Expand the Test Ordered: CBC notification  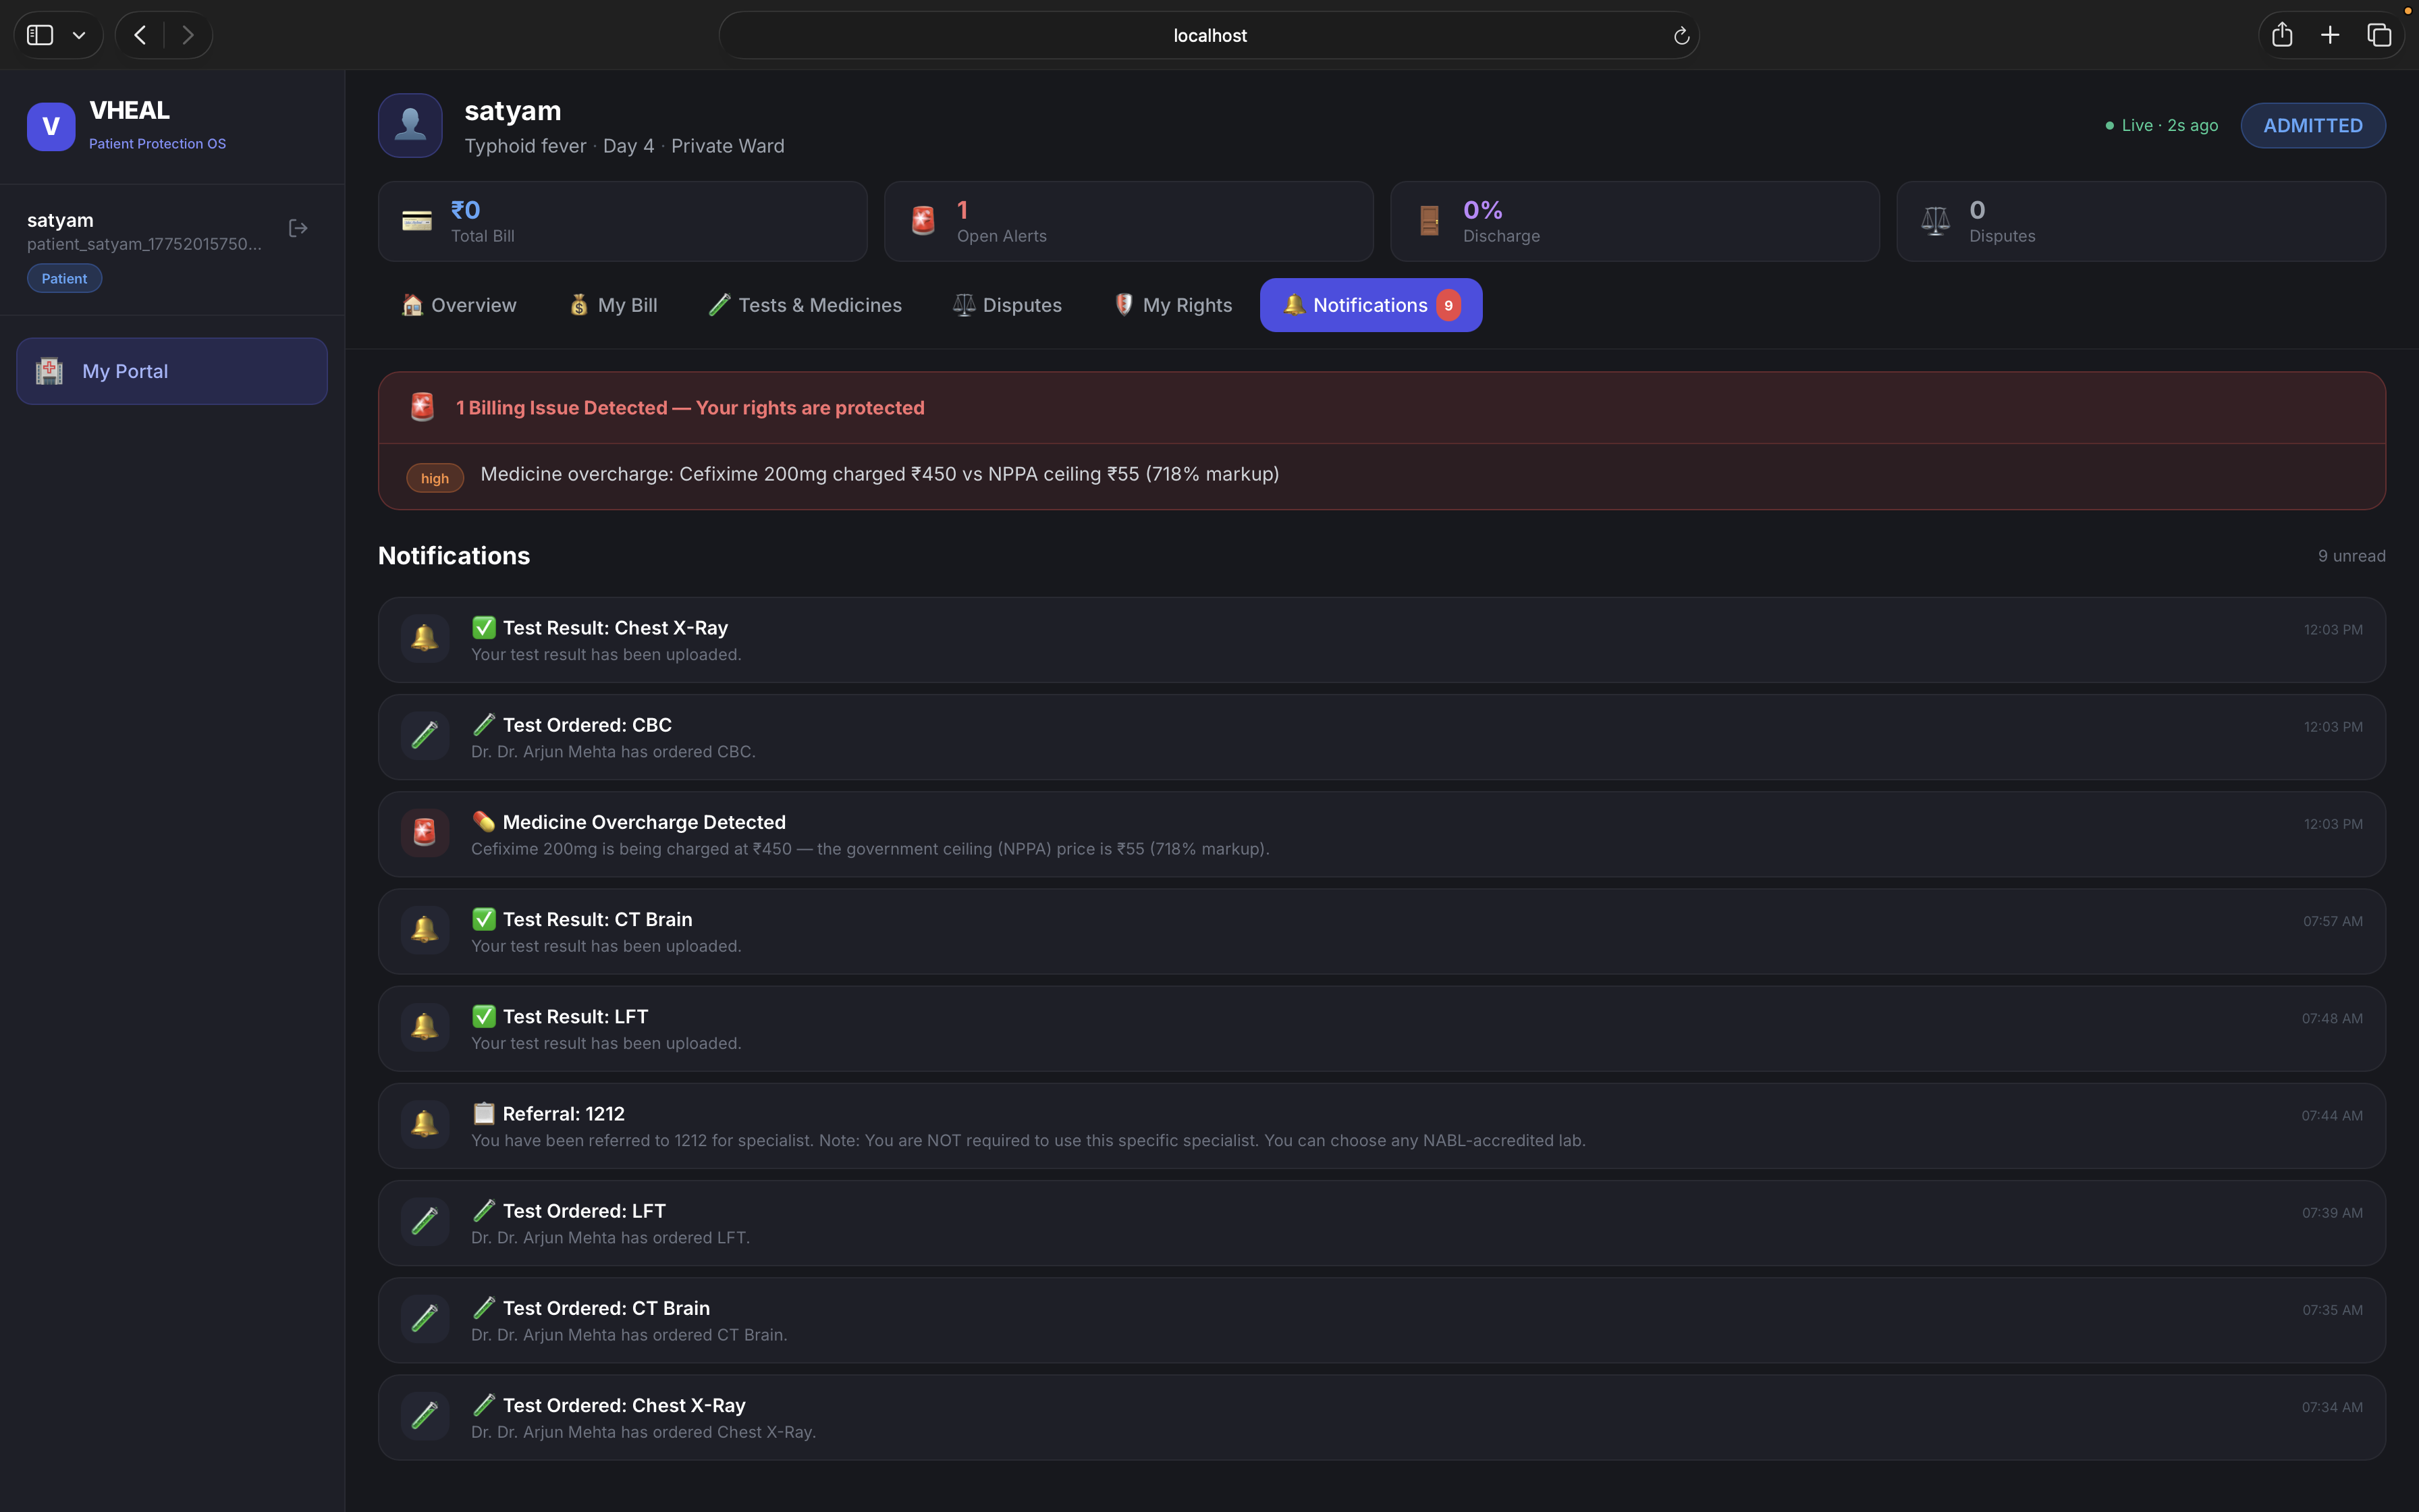[1180, 736]
